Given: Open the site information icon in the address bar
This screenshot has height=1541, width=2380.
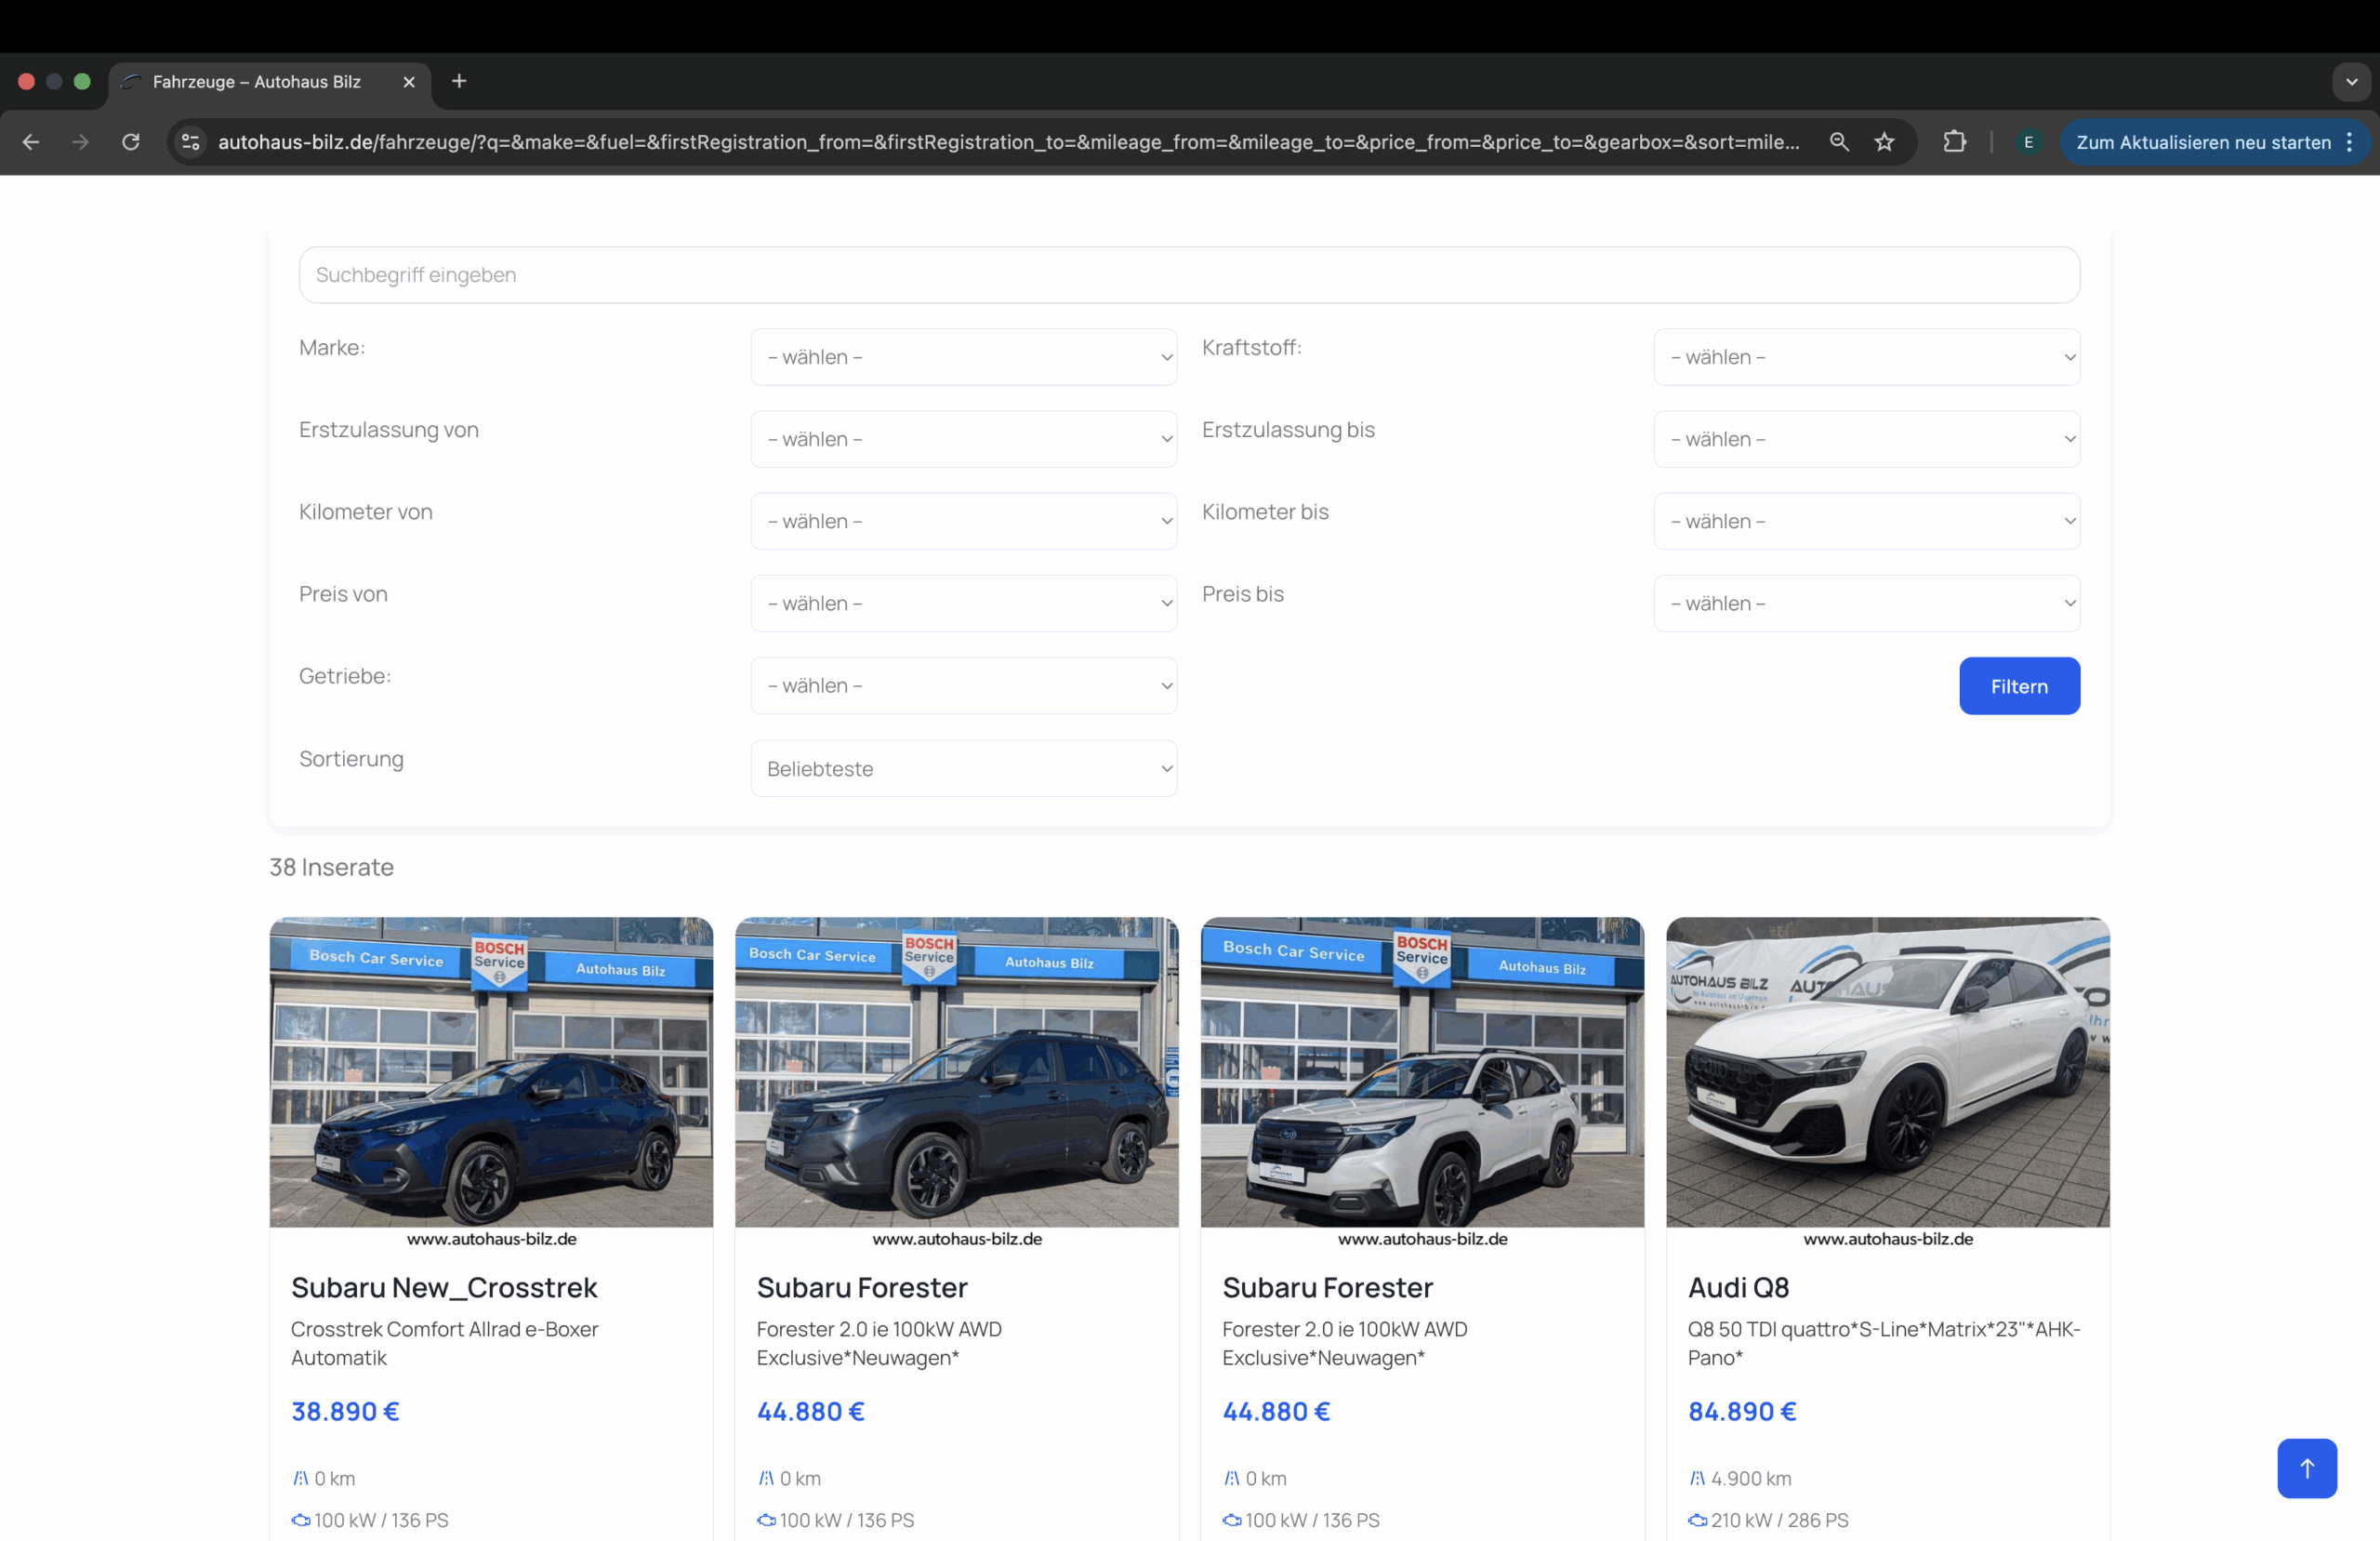Looking at the screenshot, I should point(190,142).
